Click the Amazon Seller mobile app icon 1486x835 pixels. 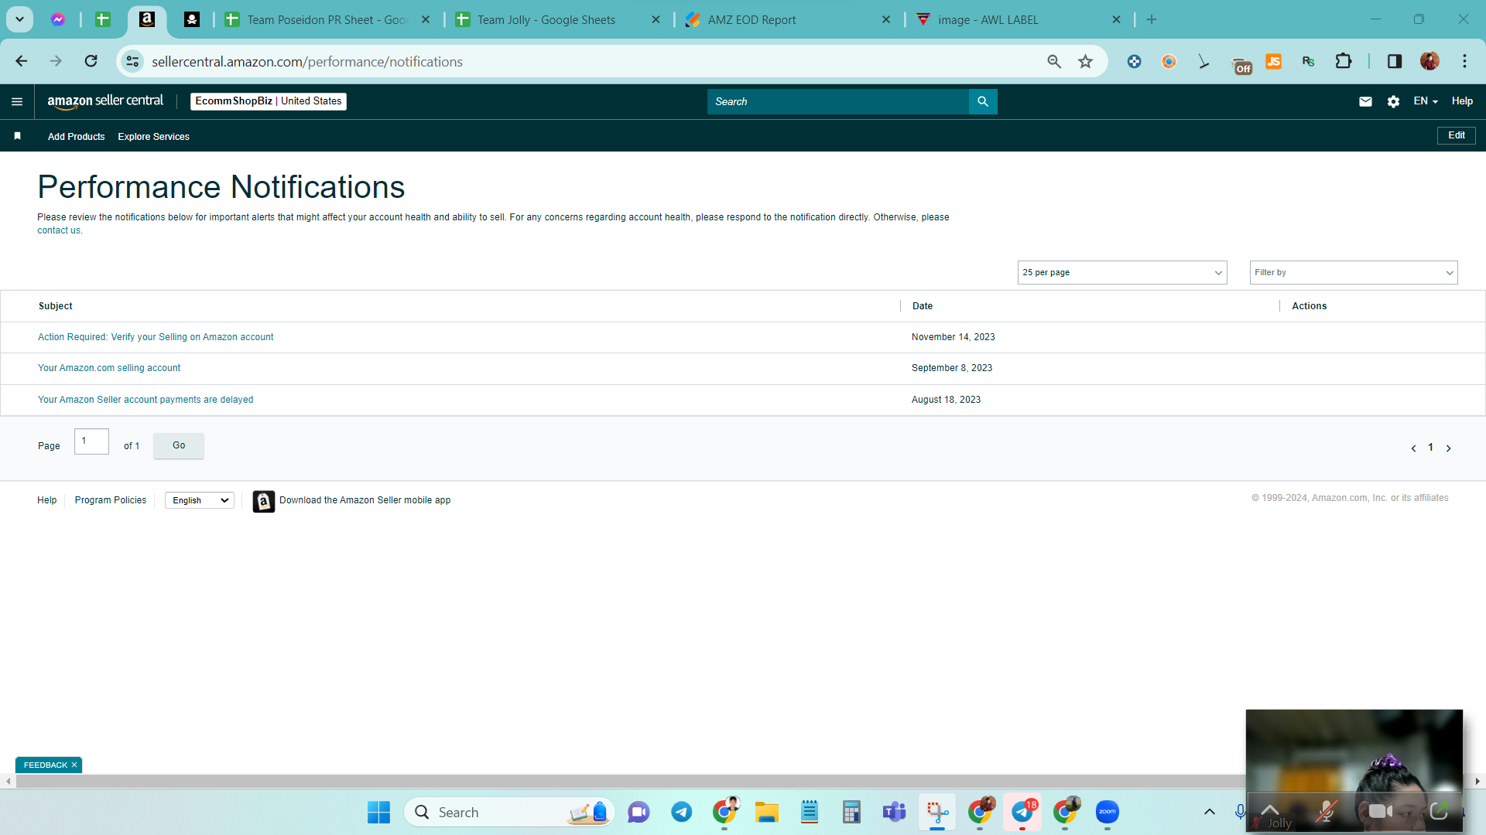(263, 501)
